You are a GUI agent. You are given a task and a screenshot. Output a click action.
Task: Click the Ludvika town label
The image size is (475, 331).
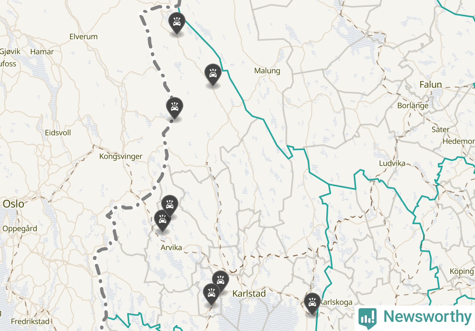tap(392, 163)
